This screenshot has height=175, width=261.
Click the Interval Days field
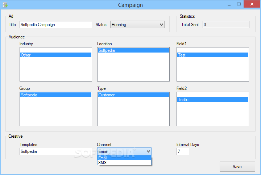[x=183, y=151]
